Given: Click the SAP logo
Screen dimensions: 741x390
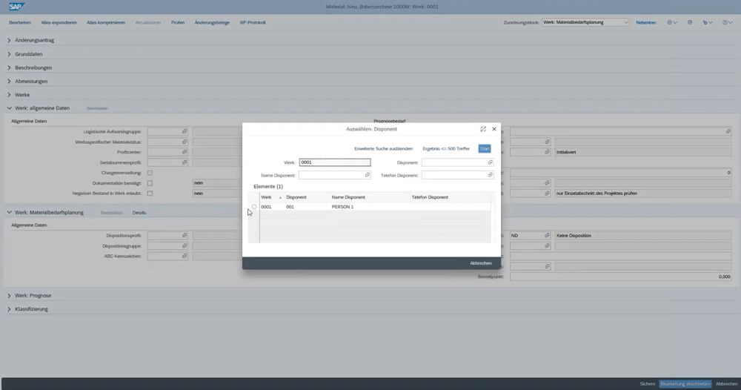Looking at the screenshot, I should [x=16, y=7].
